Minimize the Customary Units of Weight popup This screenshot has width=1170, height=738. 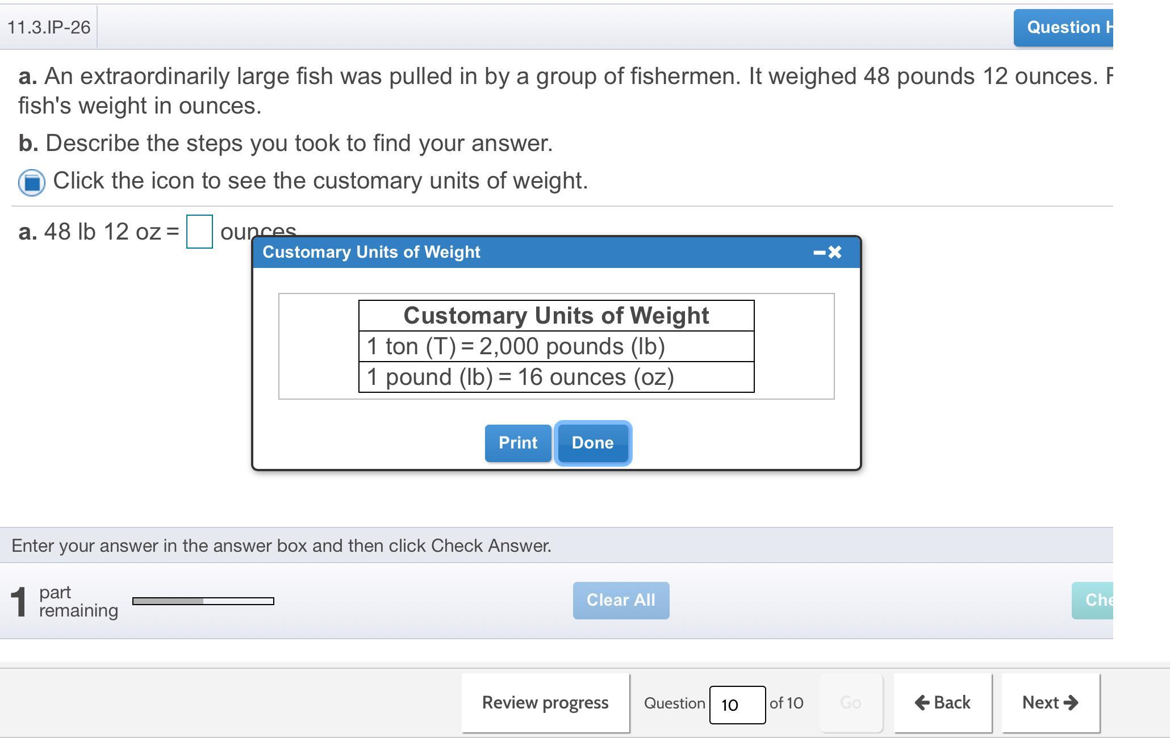pos(819,253)
